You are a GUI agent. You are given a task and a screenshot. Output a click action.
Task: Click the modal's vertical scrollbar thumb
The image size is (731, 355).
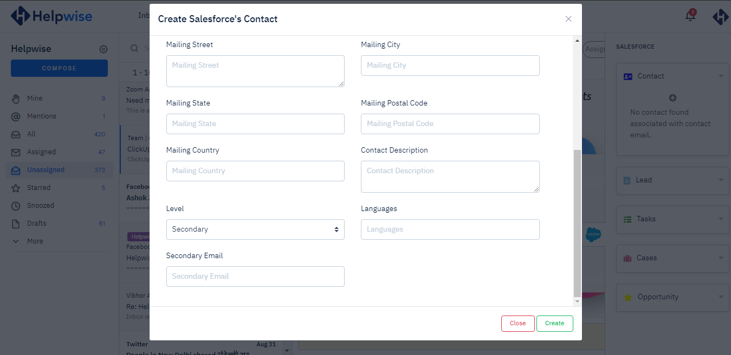point(577,222)
